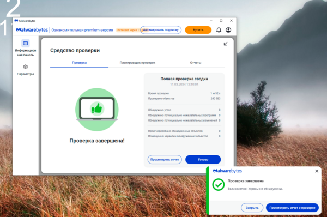
Task: Click the blue Готово button
Action: click(203, 160)
